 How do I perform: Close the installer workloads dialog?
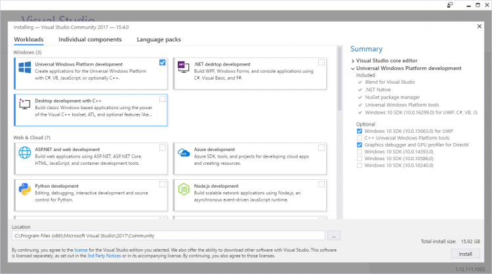click(x=479, y=26)
